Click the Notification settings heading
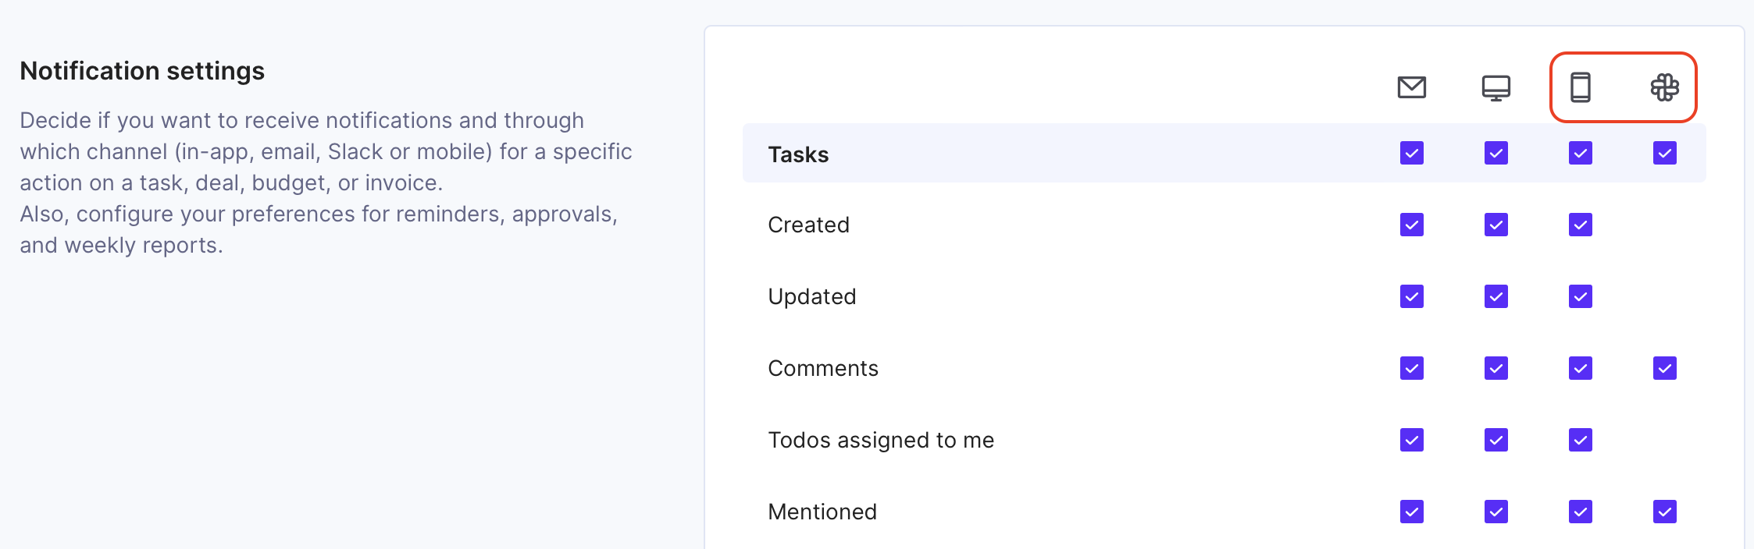1754x549 pixels. (x=142, y=71)
